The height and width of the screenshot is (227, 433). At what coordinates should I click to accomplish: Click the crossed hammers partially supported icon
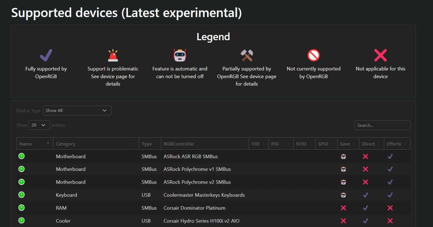[247, 55]
